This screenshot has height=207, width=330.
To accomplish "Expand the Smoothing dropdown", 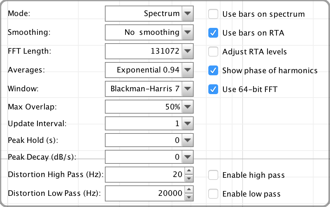I will coord(149,32).
